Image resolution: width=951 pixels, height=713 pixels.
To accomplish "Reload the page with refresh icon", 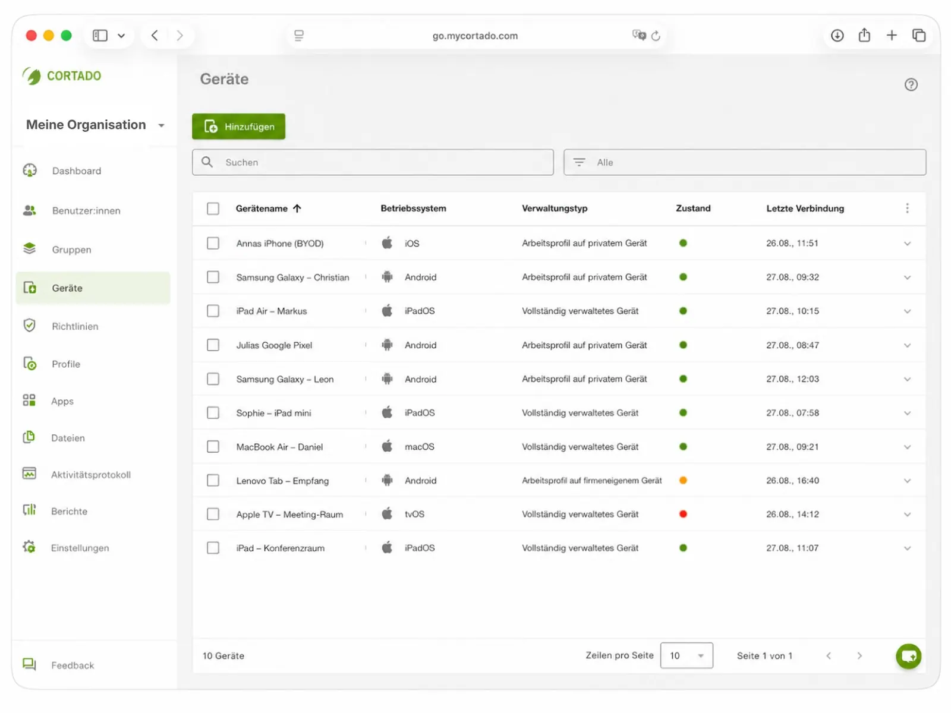I will 656,36.
